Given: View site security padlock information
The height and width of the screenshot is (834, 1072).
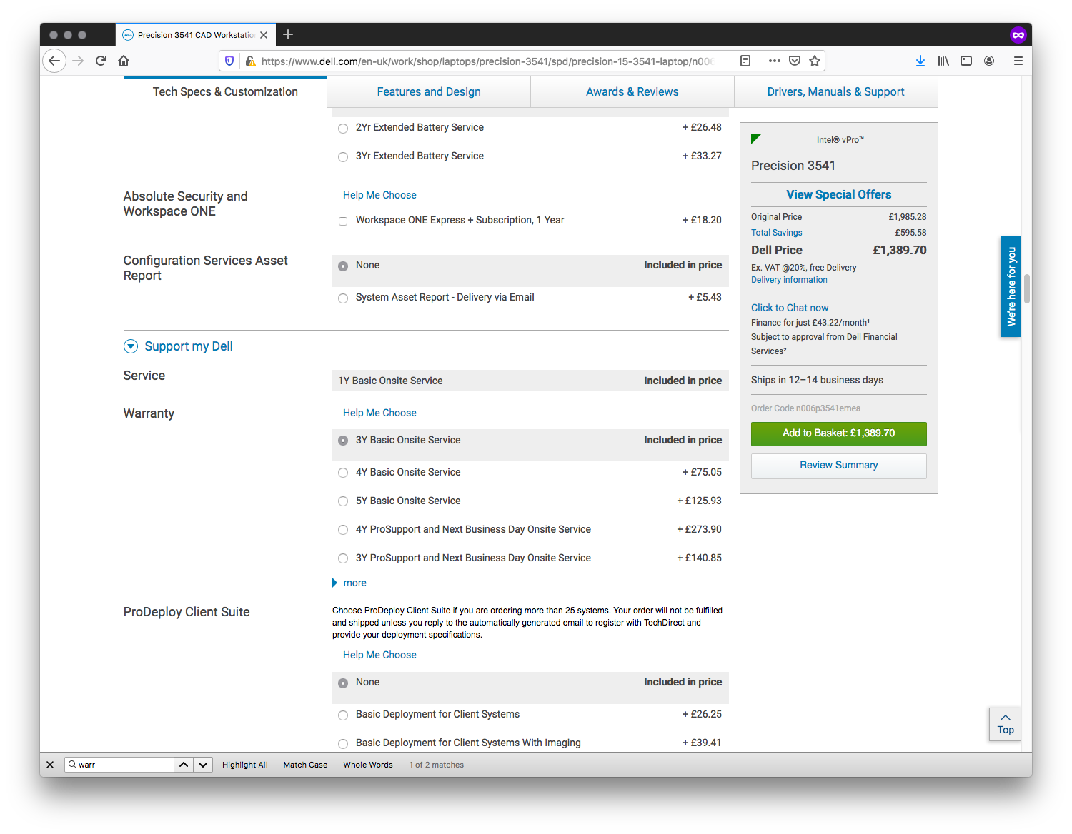Looking at the screenshot, I should point(250,61).
